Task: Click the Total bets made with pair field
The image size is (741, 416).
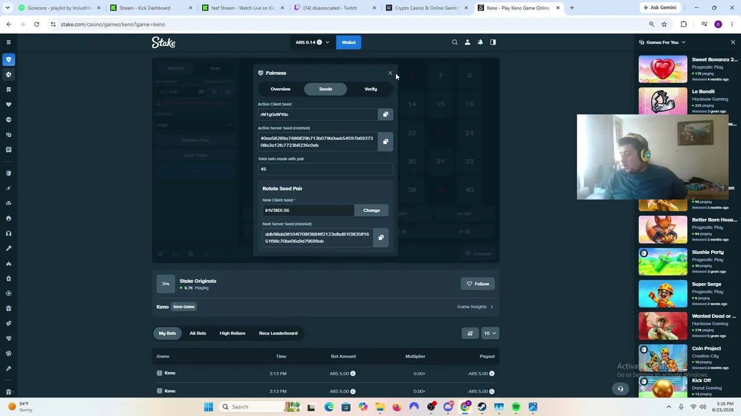Action: (325, 169)
